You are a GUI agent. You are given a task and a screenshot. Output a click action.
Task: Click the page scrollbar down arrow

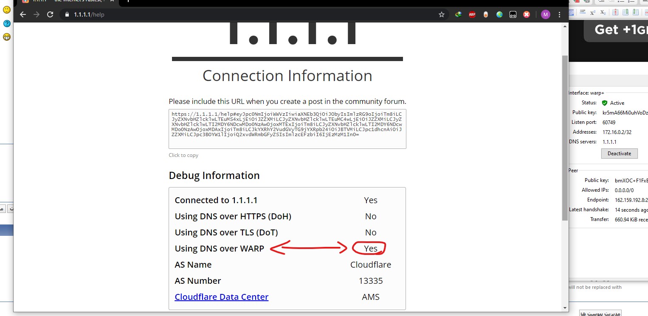(x=565, y=308)
